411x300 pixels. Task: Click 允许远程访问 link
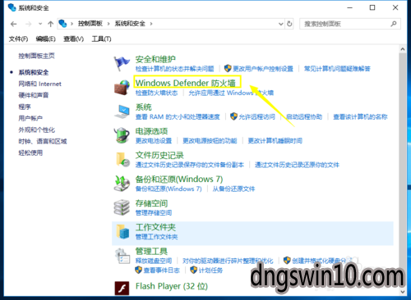coord(256,117)
